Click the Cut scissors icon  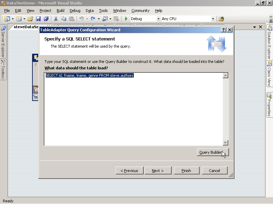[x=56, y=19]
